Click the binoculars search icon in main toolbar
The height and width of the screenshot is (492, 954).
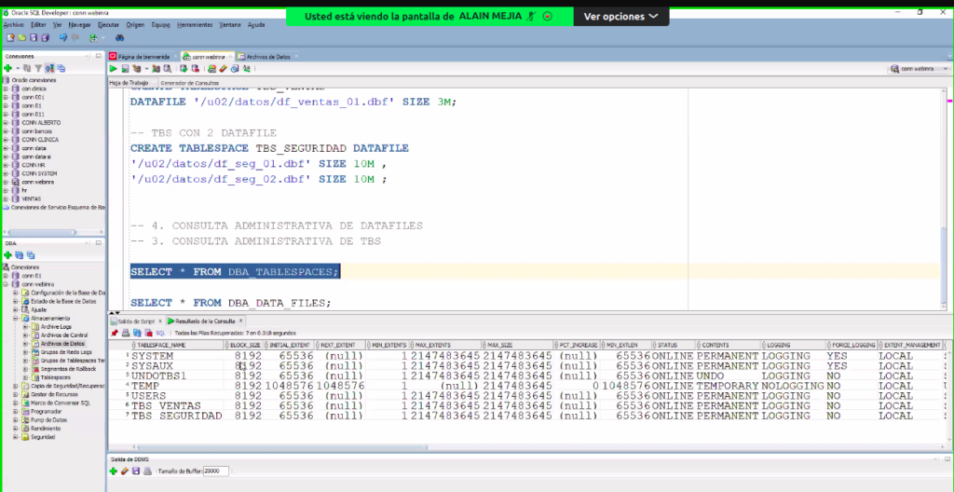119,38
